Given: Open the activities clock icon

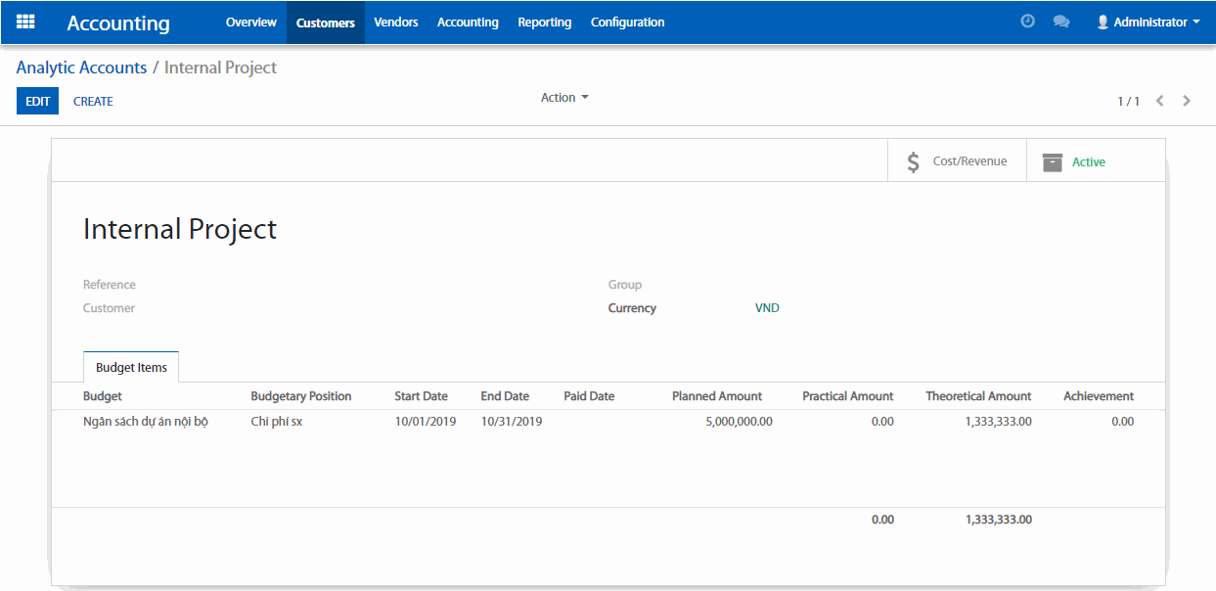Looking at the screenshot, I should [x=1027, y=22].
